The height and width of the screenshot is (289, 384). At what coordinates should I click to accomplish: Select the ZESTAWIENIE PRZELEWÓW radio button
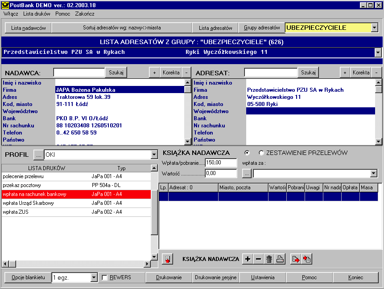[x=261, y=153]
